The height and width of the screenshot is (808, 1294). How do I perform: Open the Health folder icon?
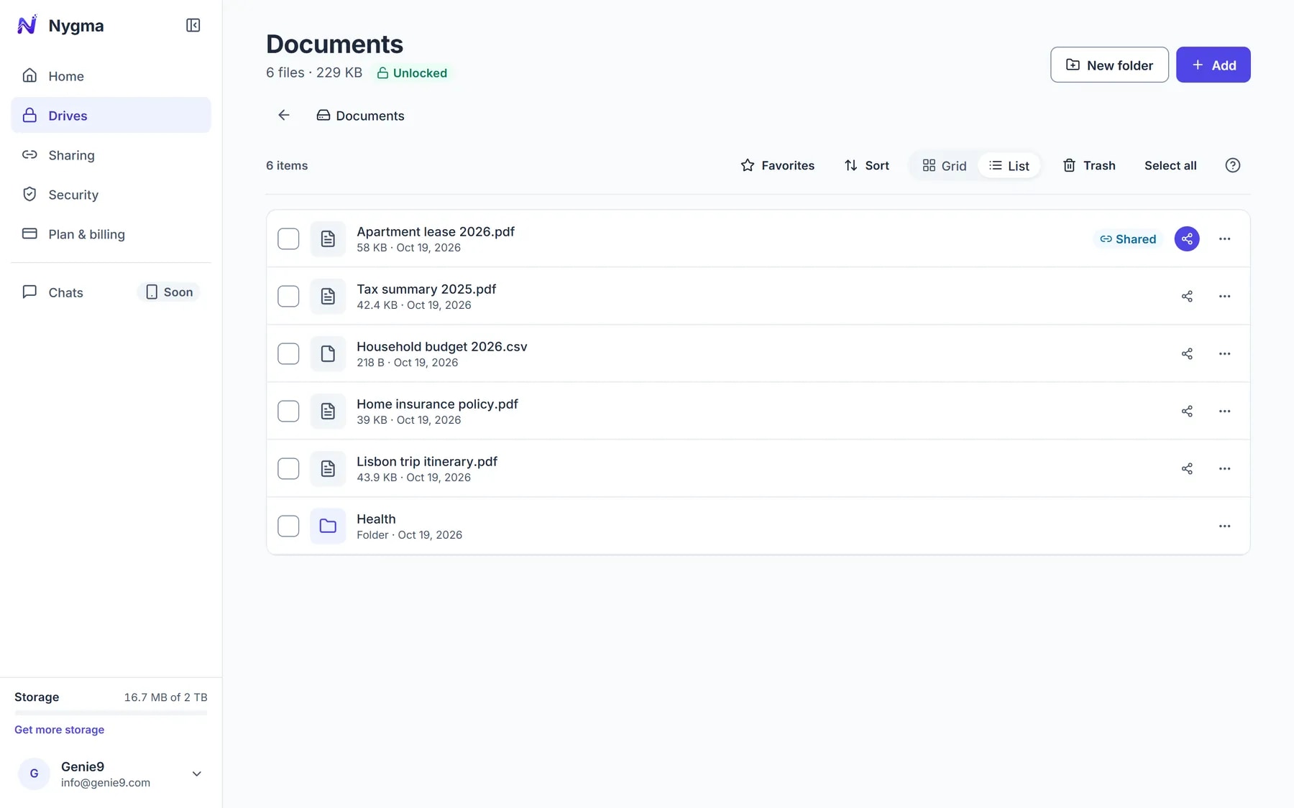[328, 526]
